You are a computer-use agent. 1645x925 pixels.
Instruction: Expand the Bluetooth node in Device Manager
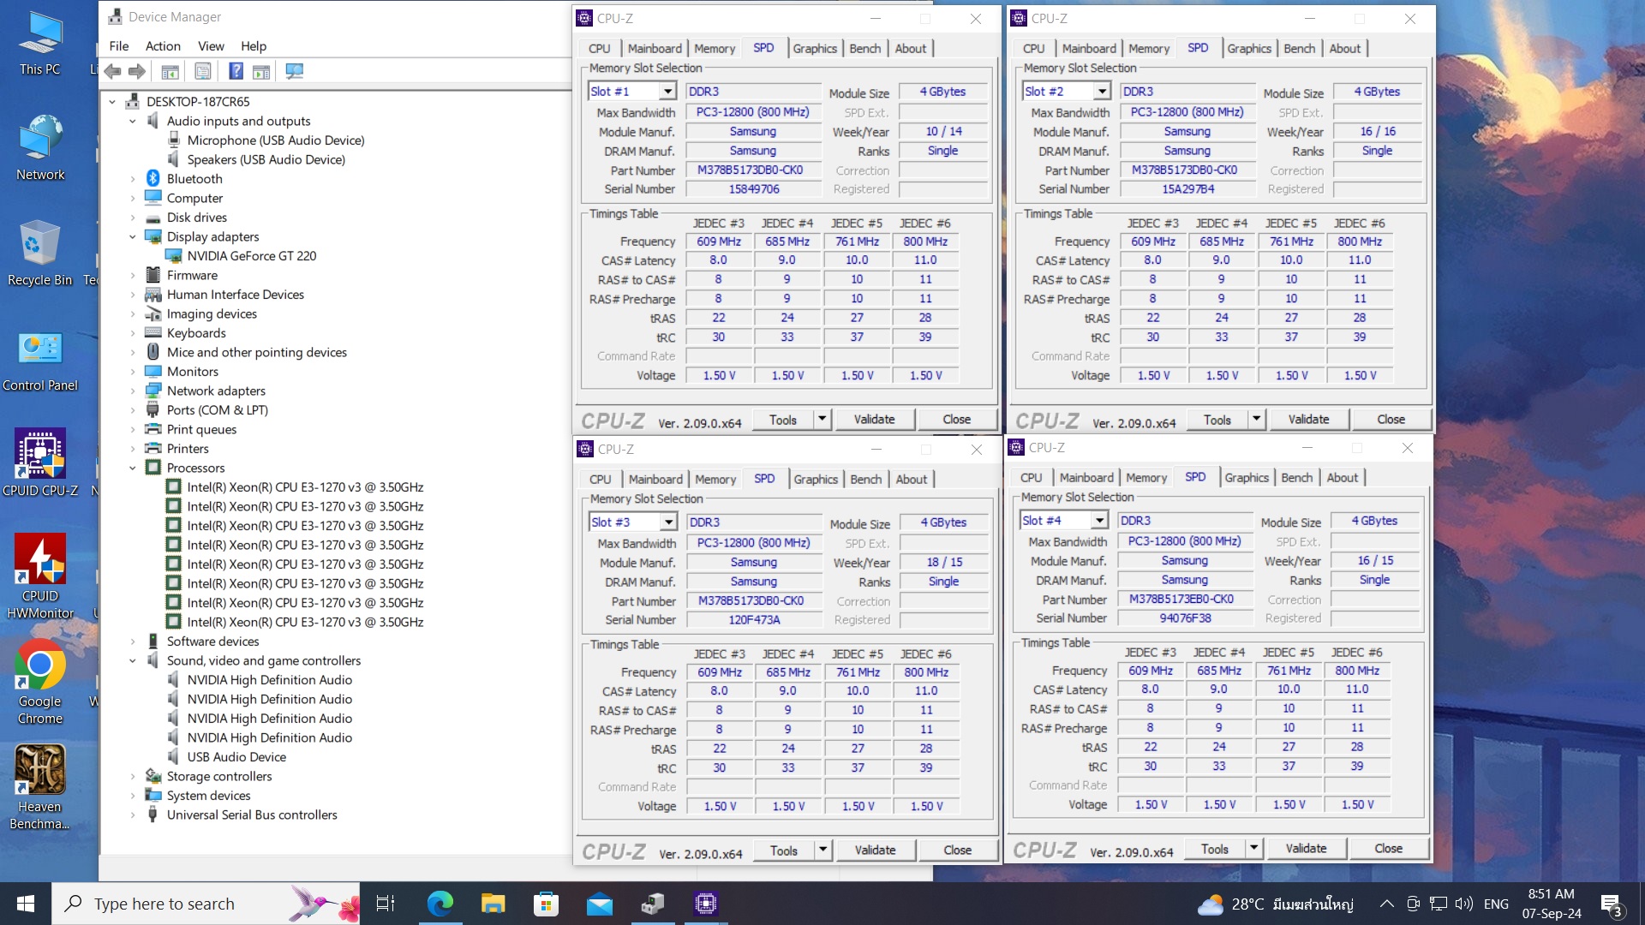(x=134, y=178)
